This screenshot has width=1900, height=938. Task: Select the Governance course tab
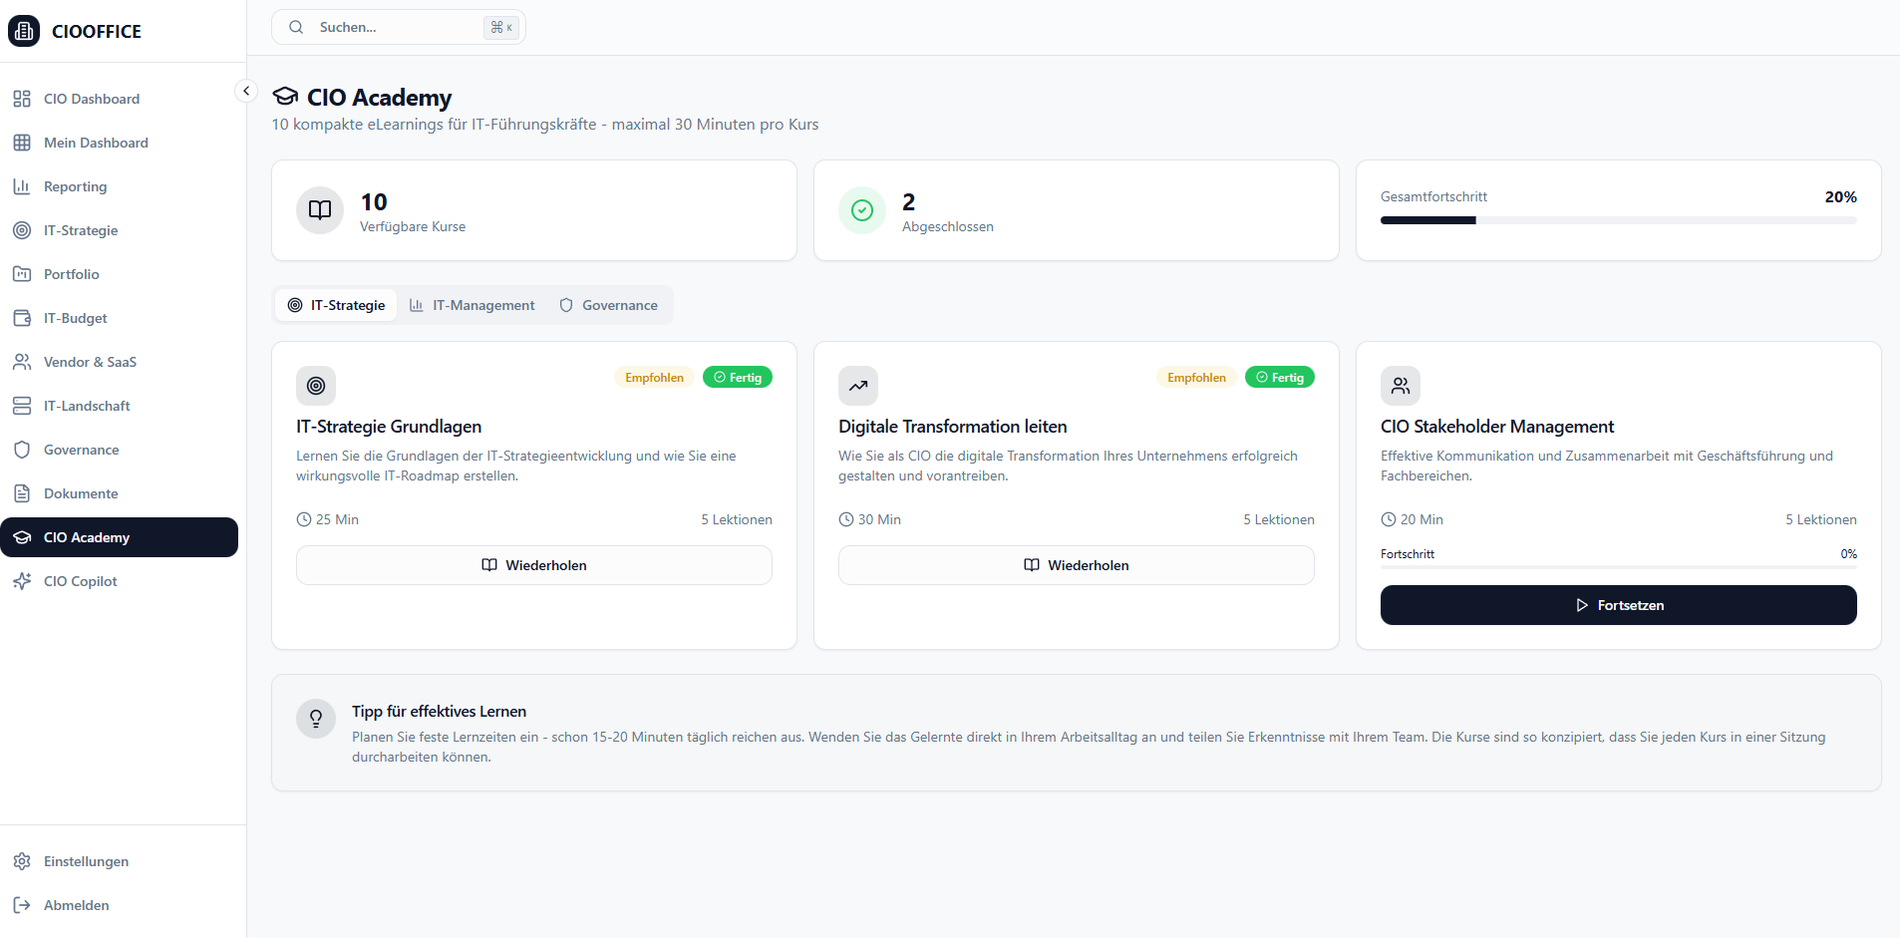coord(608,305)
